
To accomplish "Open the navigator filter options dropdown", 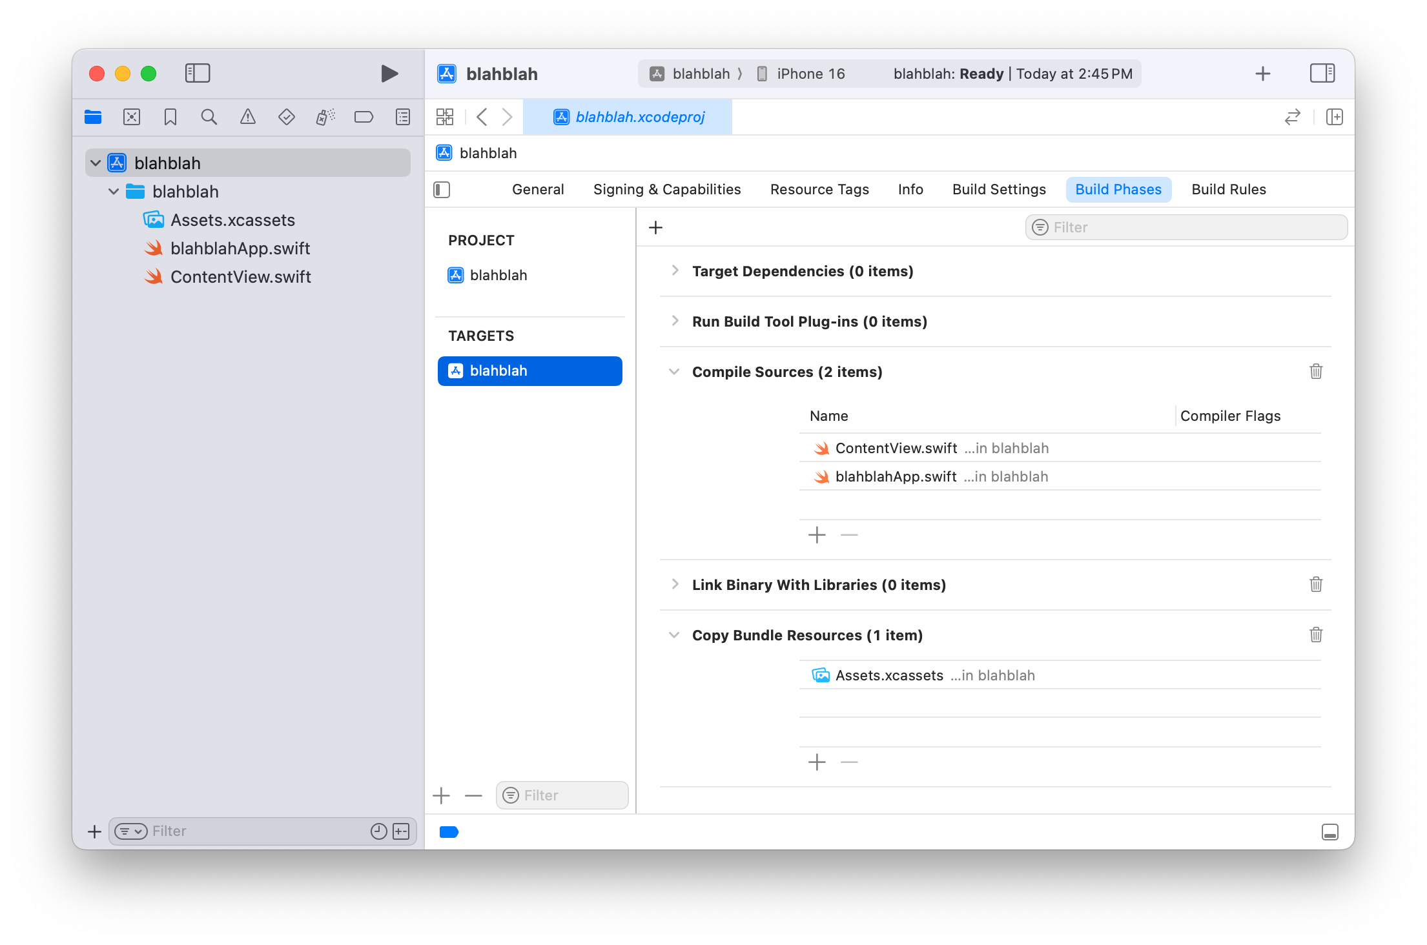I will coord(131,831).
